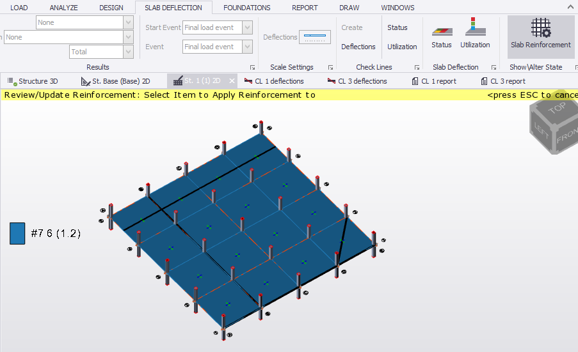Image resolution: width=578 pixels, height=352 pixels.
Task: Click Status in Check Lines group
Action: 397,27
